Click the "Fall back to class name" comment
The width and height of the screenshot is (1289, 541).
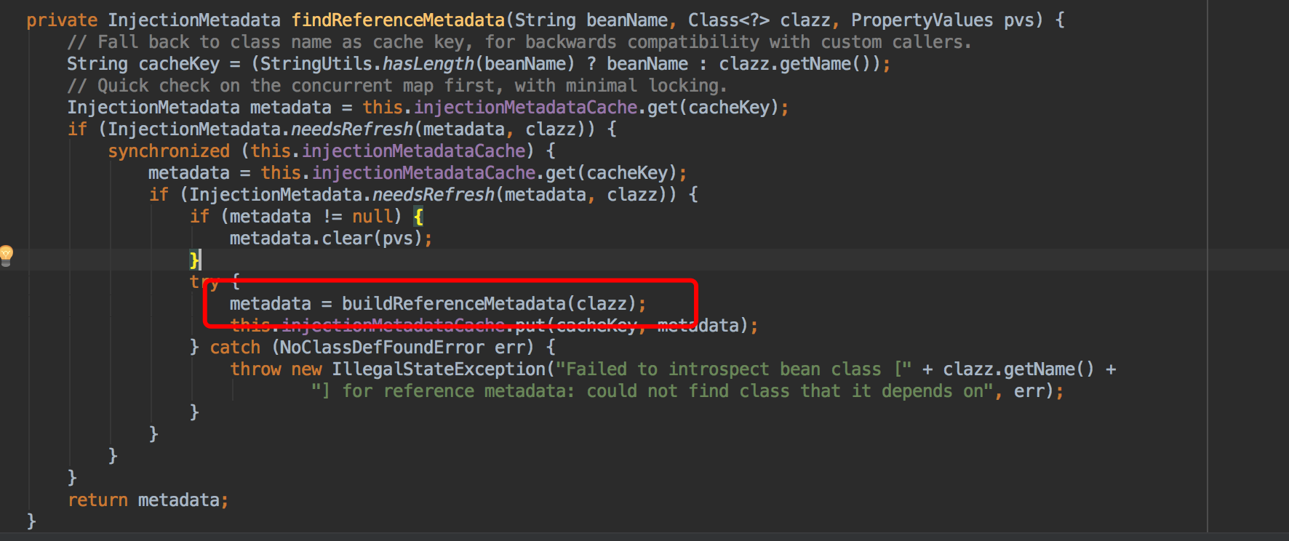519,42
